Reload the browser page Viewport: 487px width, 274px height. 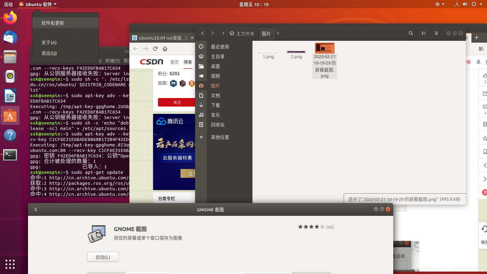click(x=155, y=49)
